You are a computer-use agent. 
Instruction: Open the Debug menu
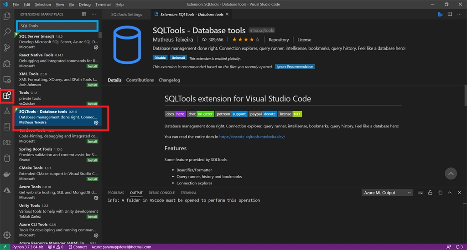(84, 5)
